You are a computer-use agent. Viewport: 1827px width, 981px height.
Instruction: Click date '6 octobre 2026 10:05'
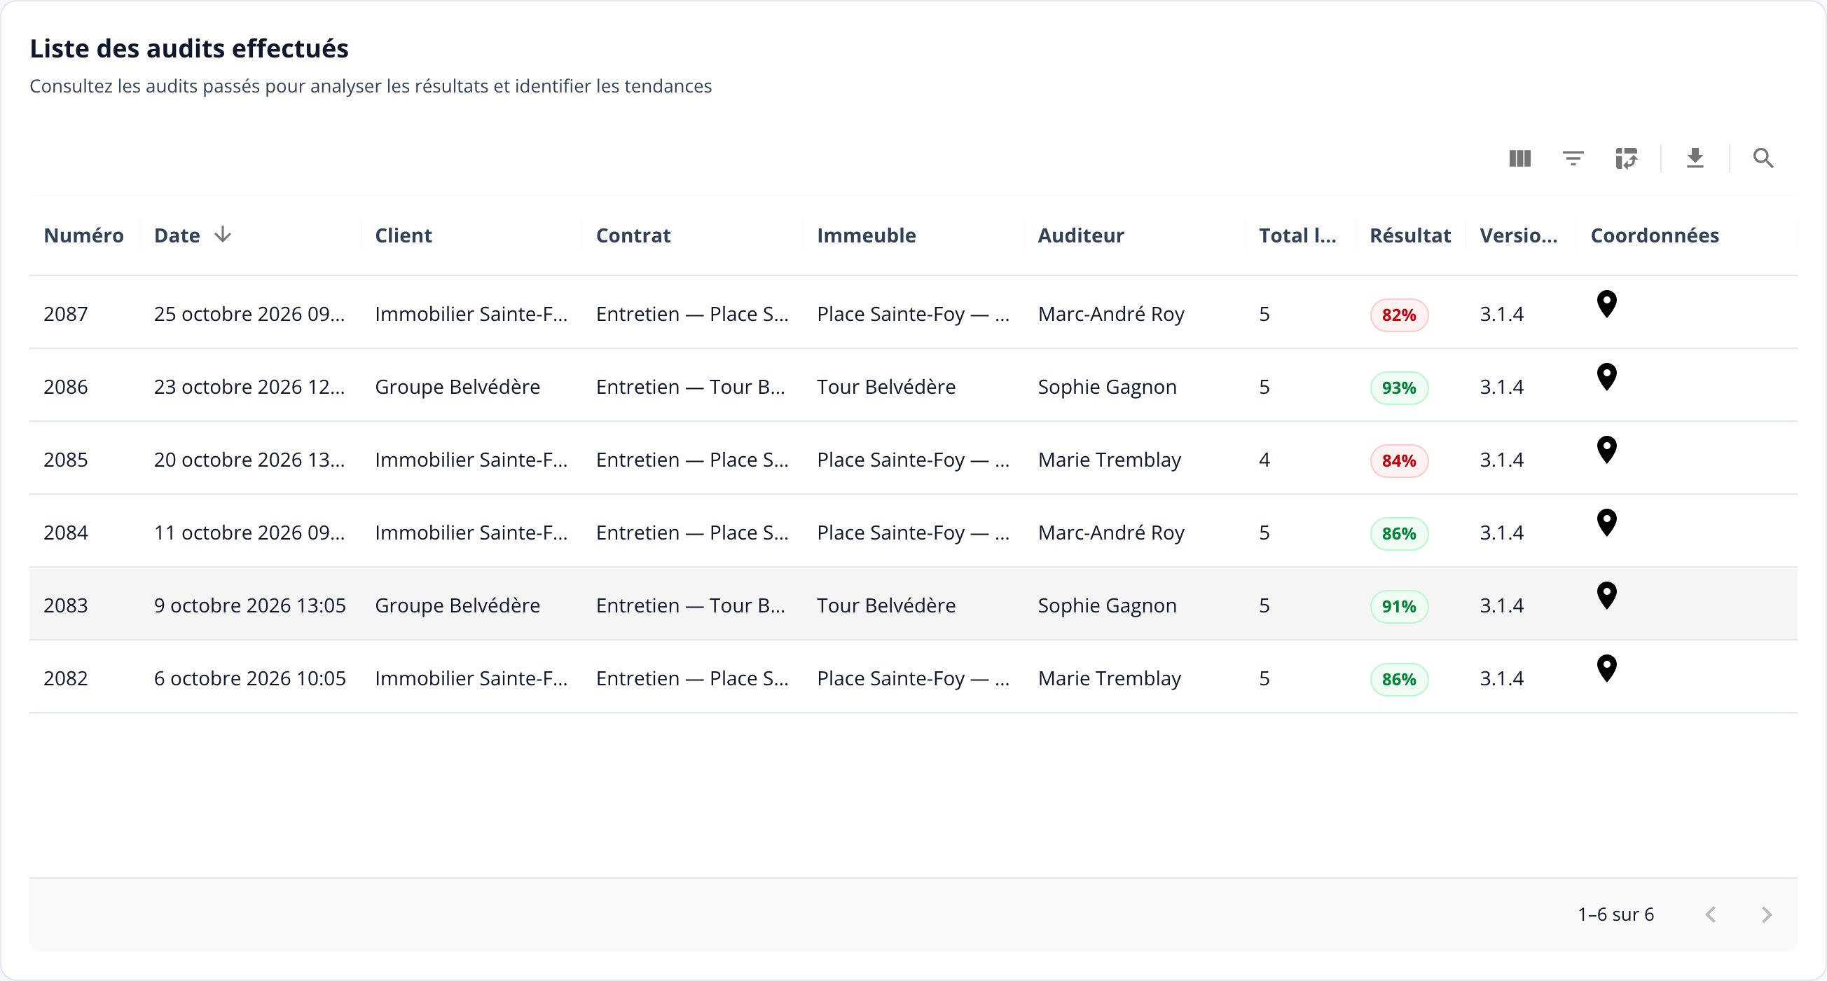[249, 678]
